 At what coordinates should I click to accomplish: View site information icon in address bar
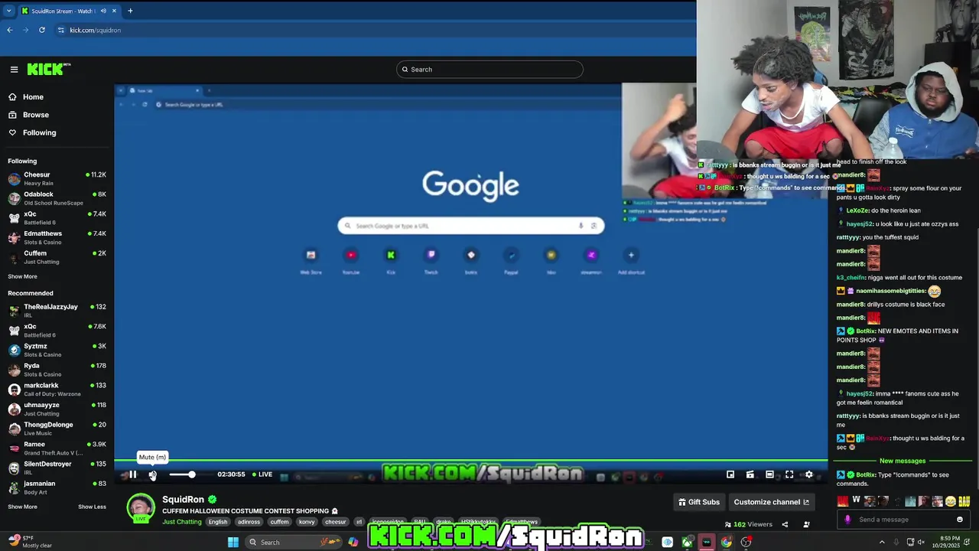pos(61,30)
